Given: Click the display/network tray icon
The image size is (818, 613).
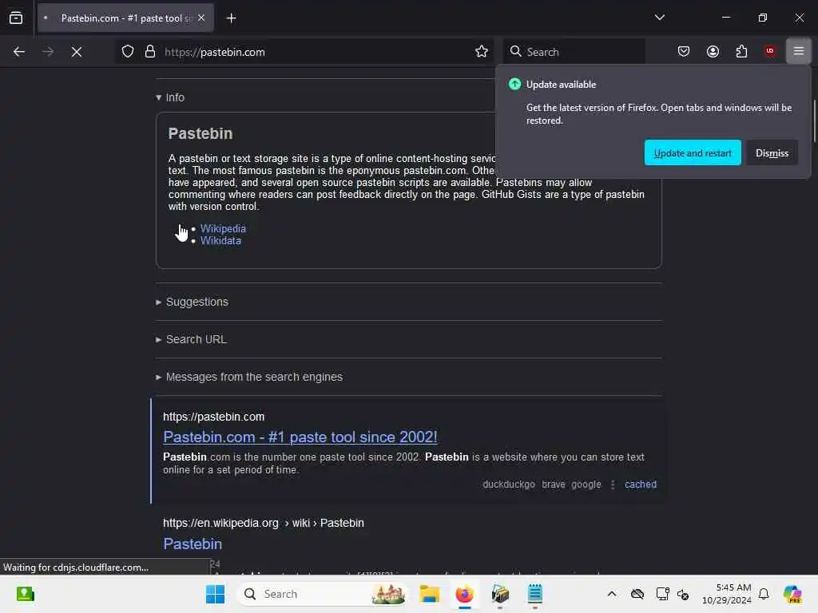Looking at the screenshot, I should (x=662, y=594).
